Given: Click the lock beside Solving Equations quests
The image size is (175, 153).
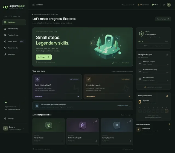Looking at the screenshot, I should [130, 141].
